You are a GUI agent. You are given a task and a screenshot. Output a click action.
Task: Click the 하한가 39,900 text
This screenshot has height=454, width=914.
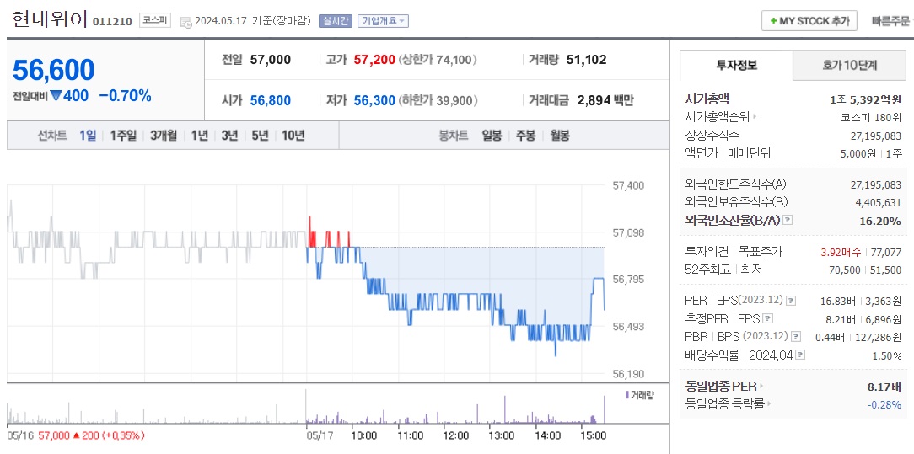438,100
